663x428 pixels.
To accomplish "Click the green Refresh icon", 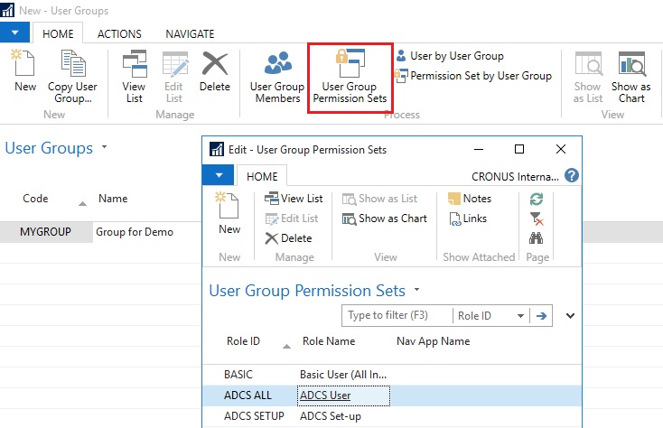I will pos(537,200).
